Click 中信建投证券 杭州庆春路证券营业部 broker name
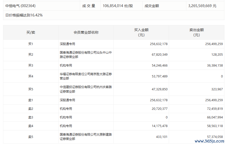The height and width of the screenshot is (145, 226). 86,89
